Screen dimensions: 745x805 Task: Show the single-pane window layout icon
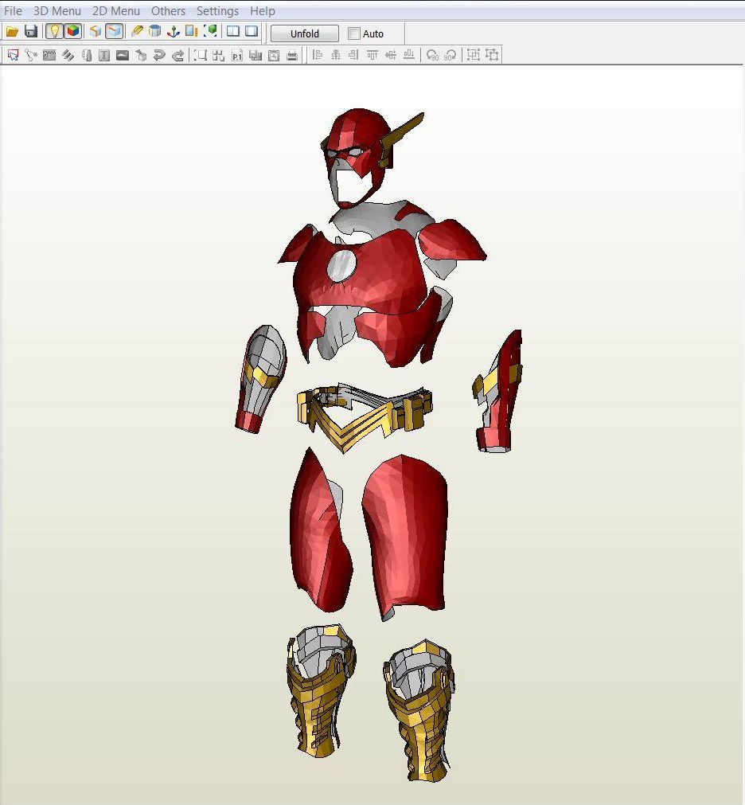click(x=252, y=32)
